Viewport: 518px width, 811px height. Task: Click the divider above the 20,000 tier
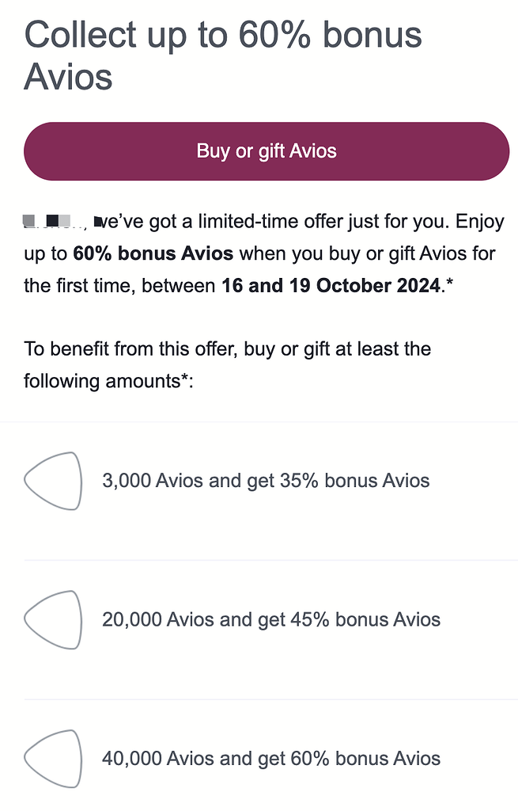coord(259,561)
